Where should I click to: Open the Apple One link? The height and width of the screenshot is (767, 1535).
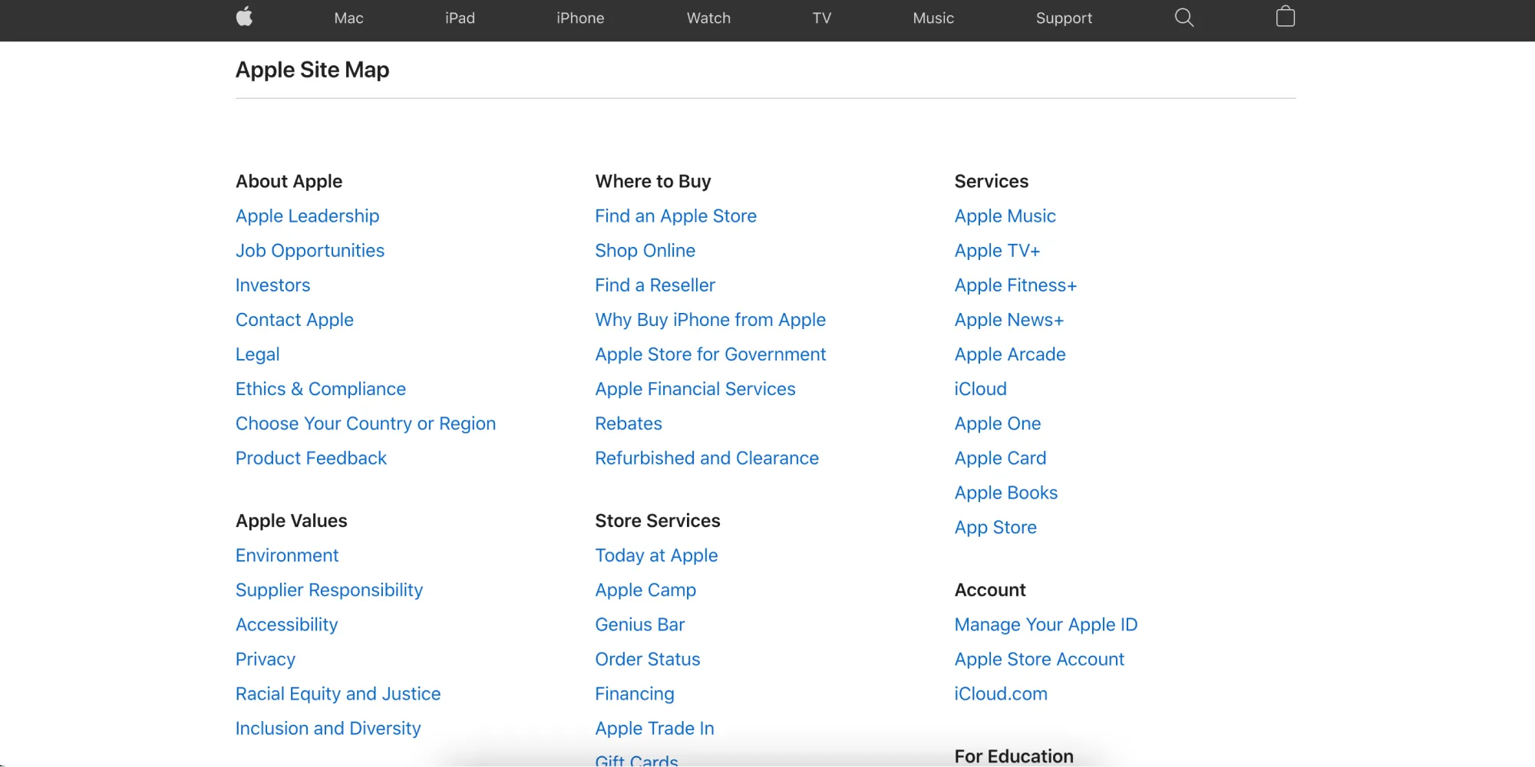coord(997,423)
